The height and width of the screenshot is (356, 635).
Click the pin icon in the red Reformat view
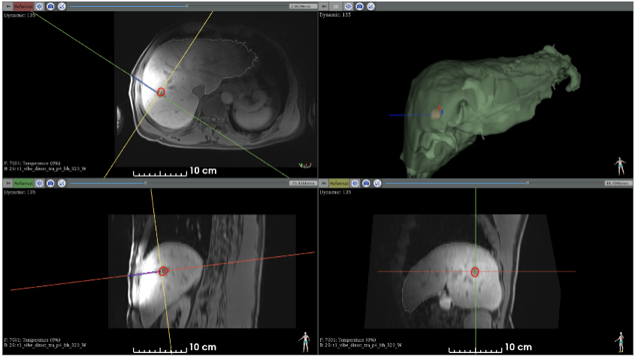(8, 6)
